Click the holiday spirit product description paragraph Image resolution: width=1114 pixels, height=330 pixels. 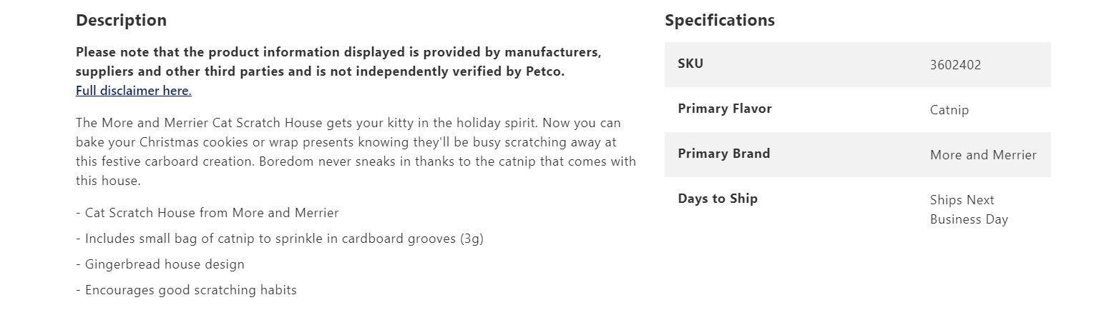point(356,151)
